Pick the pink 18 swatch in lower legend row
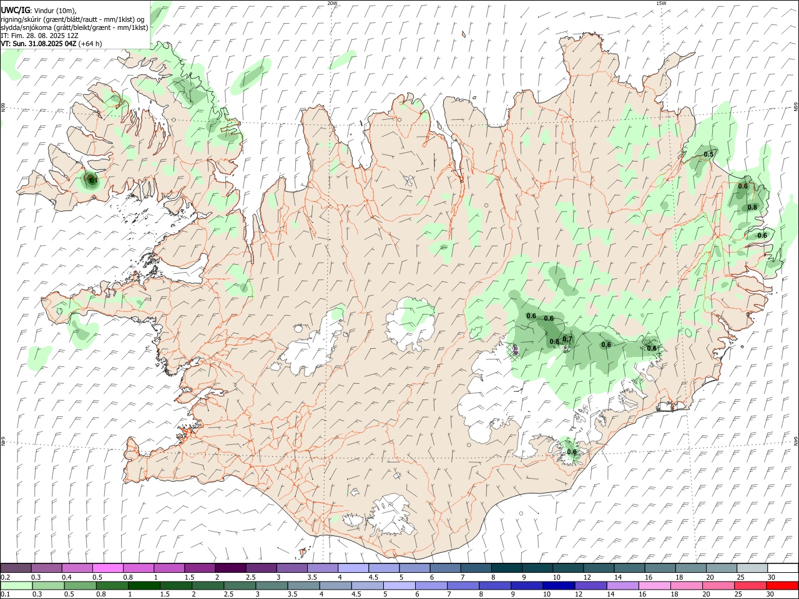 point(686,586)
